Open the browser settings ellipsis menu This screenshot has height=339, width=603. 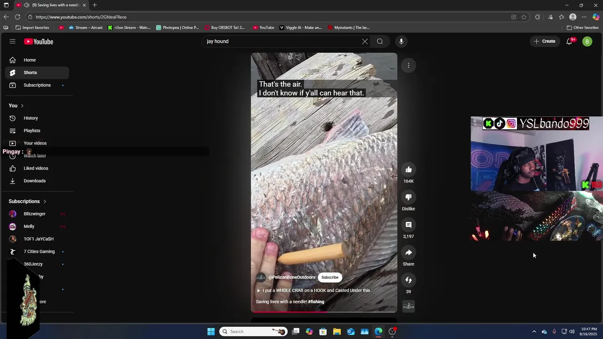coord(584,17)
